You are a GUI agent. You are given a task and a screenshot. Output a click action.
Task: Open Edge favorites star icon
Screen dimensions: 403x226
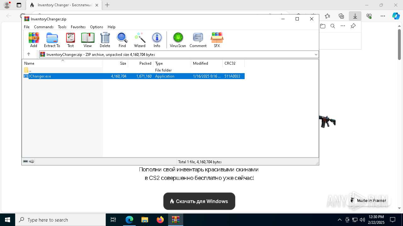327,16
